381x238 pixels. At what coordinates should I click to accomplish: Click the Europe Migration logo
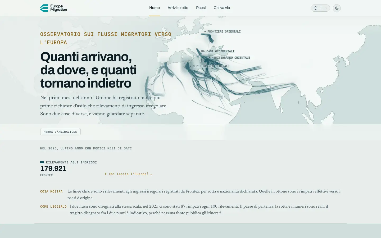pyautogui.click(x=53, y=8)
